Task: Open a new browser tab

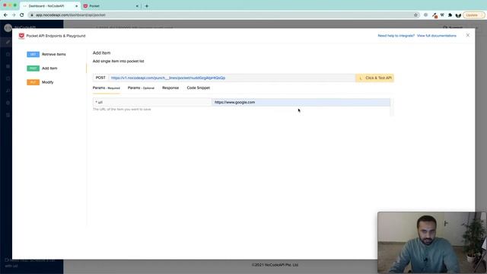Action: (x=147, y=6)
